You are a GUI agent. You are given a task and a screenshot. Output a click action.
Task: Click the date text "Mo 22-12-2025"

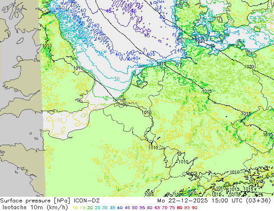click(x=182, y=201)
